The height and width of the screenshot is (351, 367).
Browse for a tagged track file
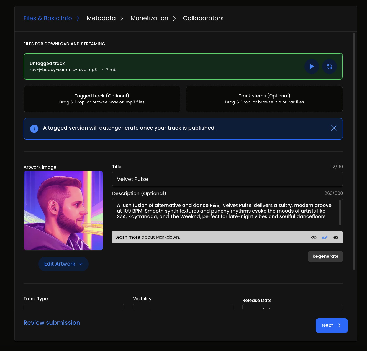pos(102,99)
